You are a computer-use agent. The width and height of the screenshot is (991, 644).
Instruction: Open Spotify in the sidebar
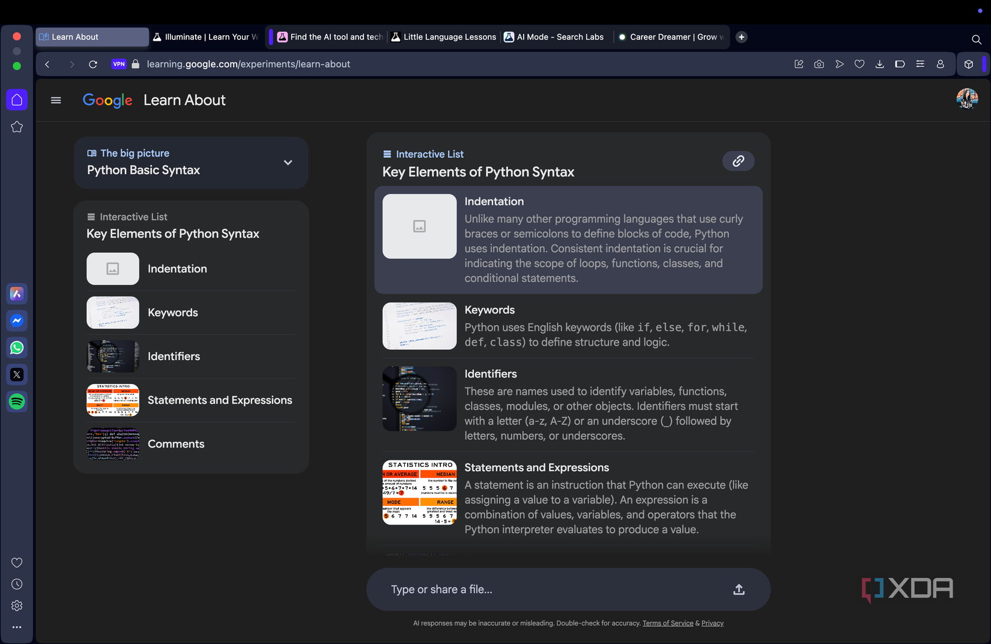click(x=17, y=402)
